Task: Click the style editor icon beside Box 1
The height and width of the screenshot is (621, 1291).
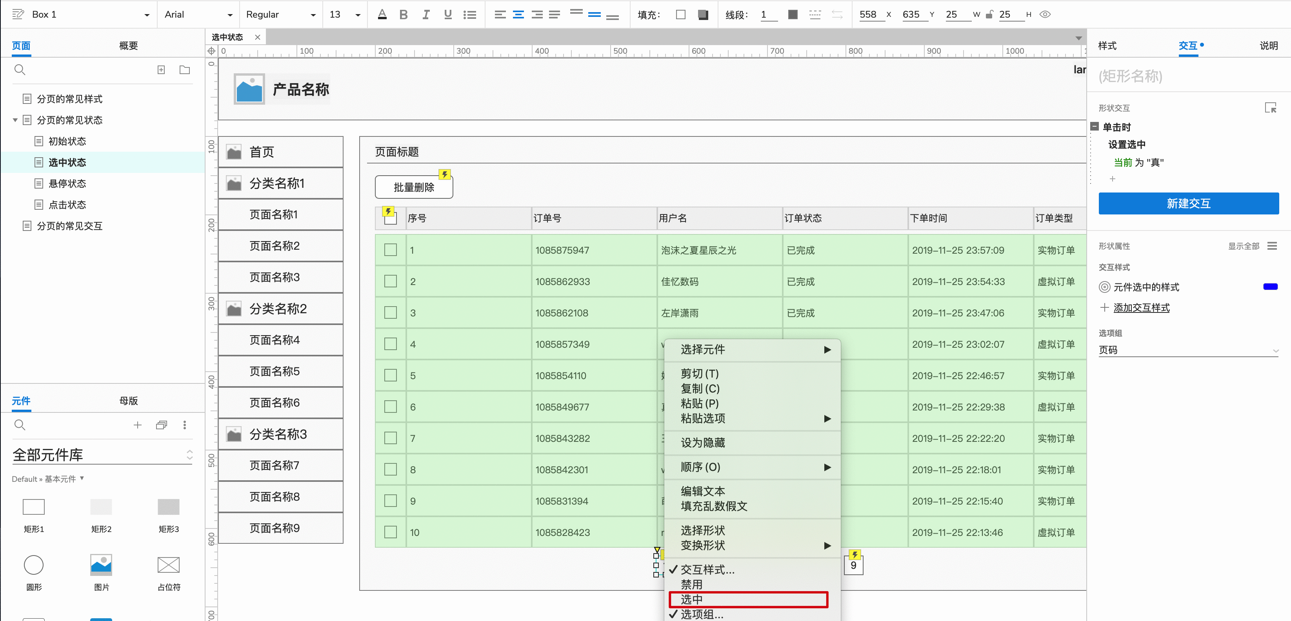Action: click(18, 14)
